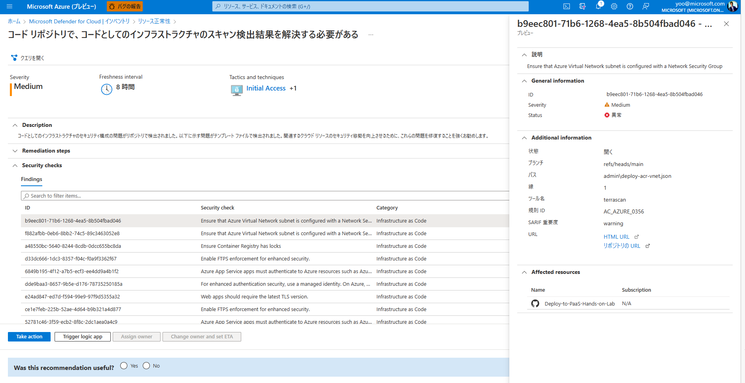Collapse the Description section
The width and height of the screenshot is (745, 383).
tap(15, 125)
